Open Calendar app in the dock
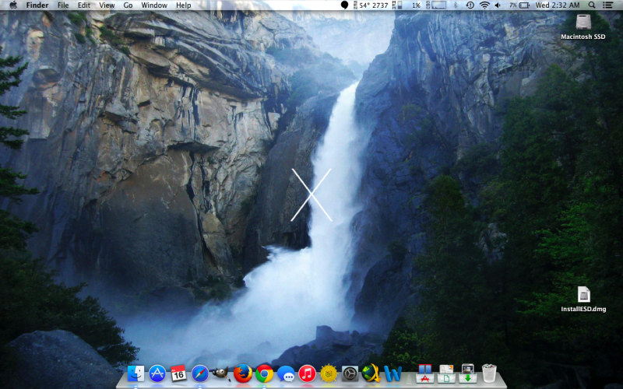 coord(178,373)
